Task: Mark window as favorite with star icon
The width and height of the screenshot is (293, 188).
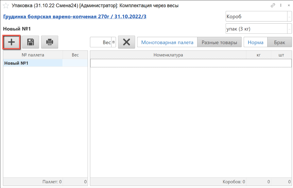Action: (x=6, y=6)
